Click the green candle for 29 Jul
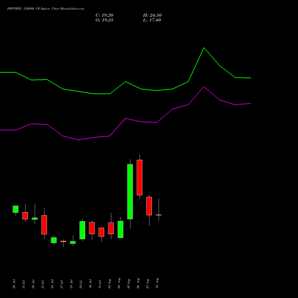 82,230
